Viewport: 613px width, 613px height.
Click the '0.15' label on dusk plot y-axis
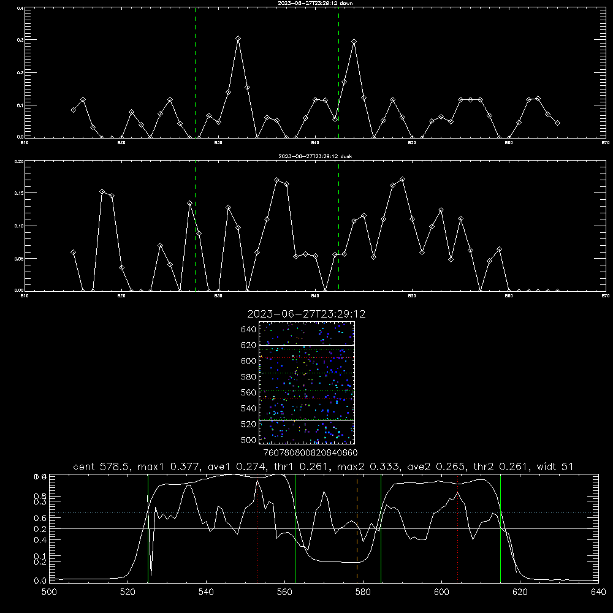19,193
